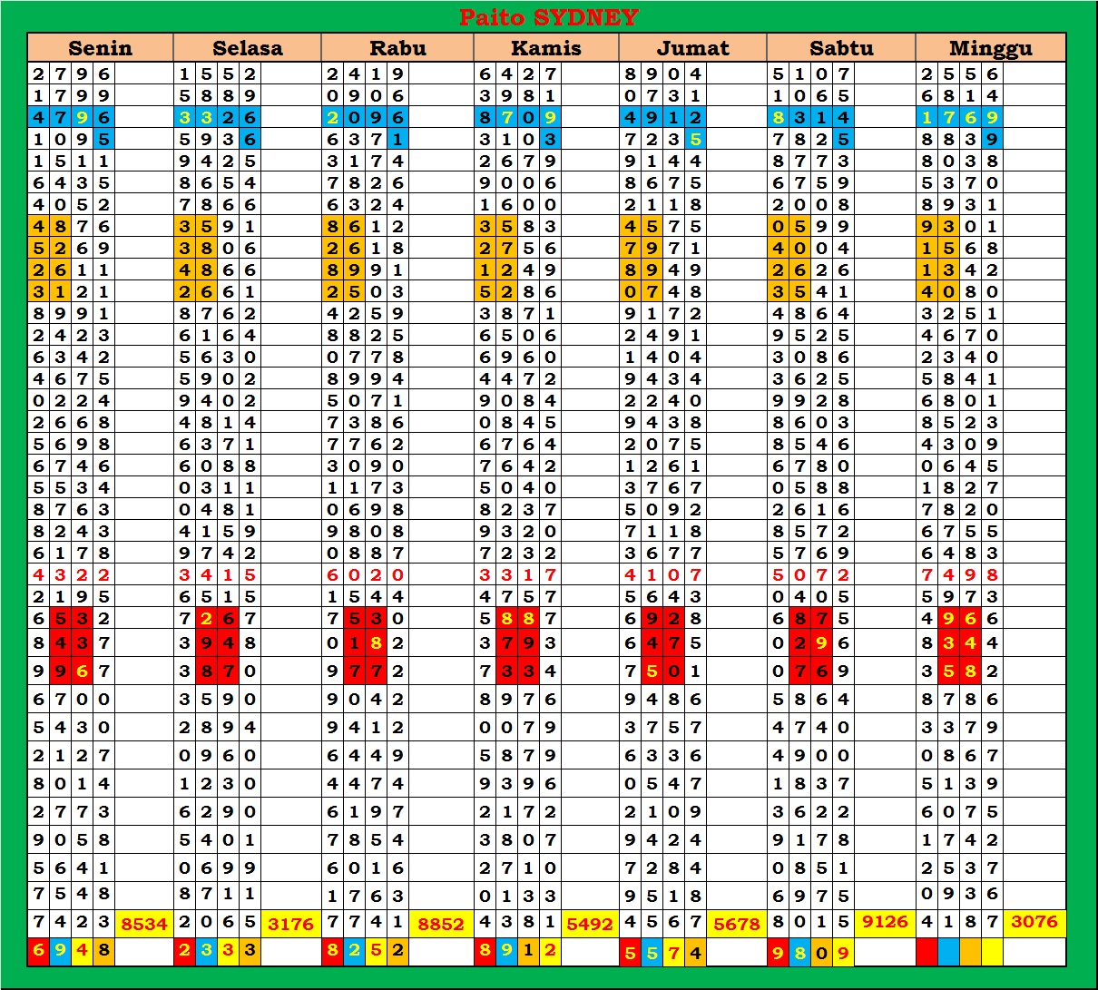This screenshot has height=990, width=1098.
Task: Click the Paito SYDNEY title
Action: coord(548,17)
